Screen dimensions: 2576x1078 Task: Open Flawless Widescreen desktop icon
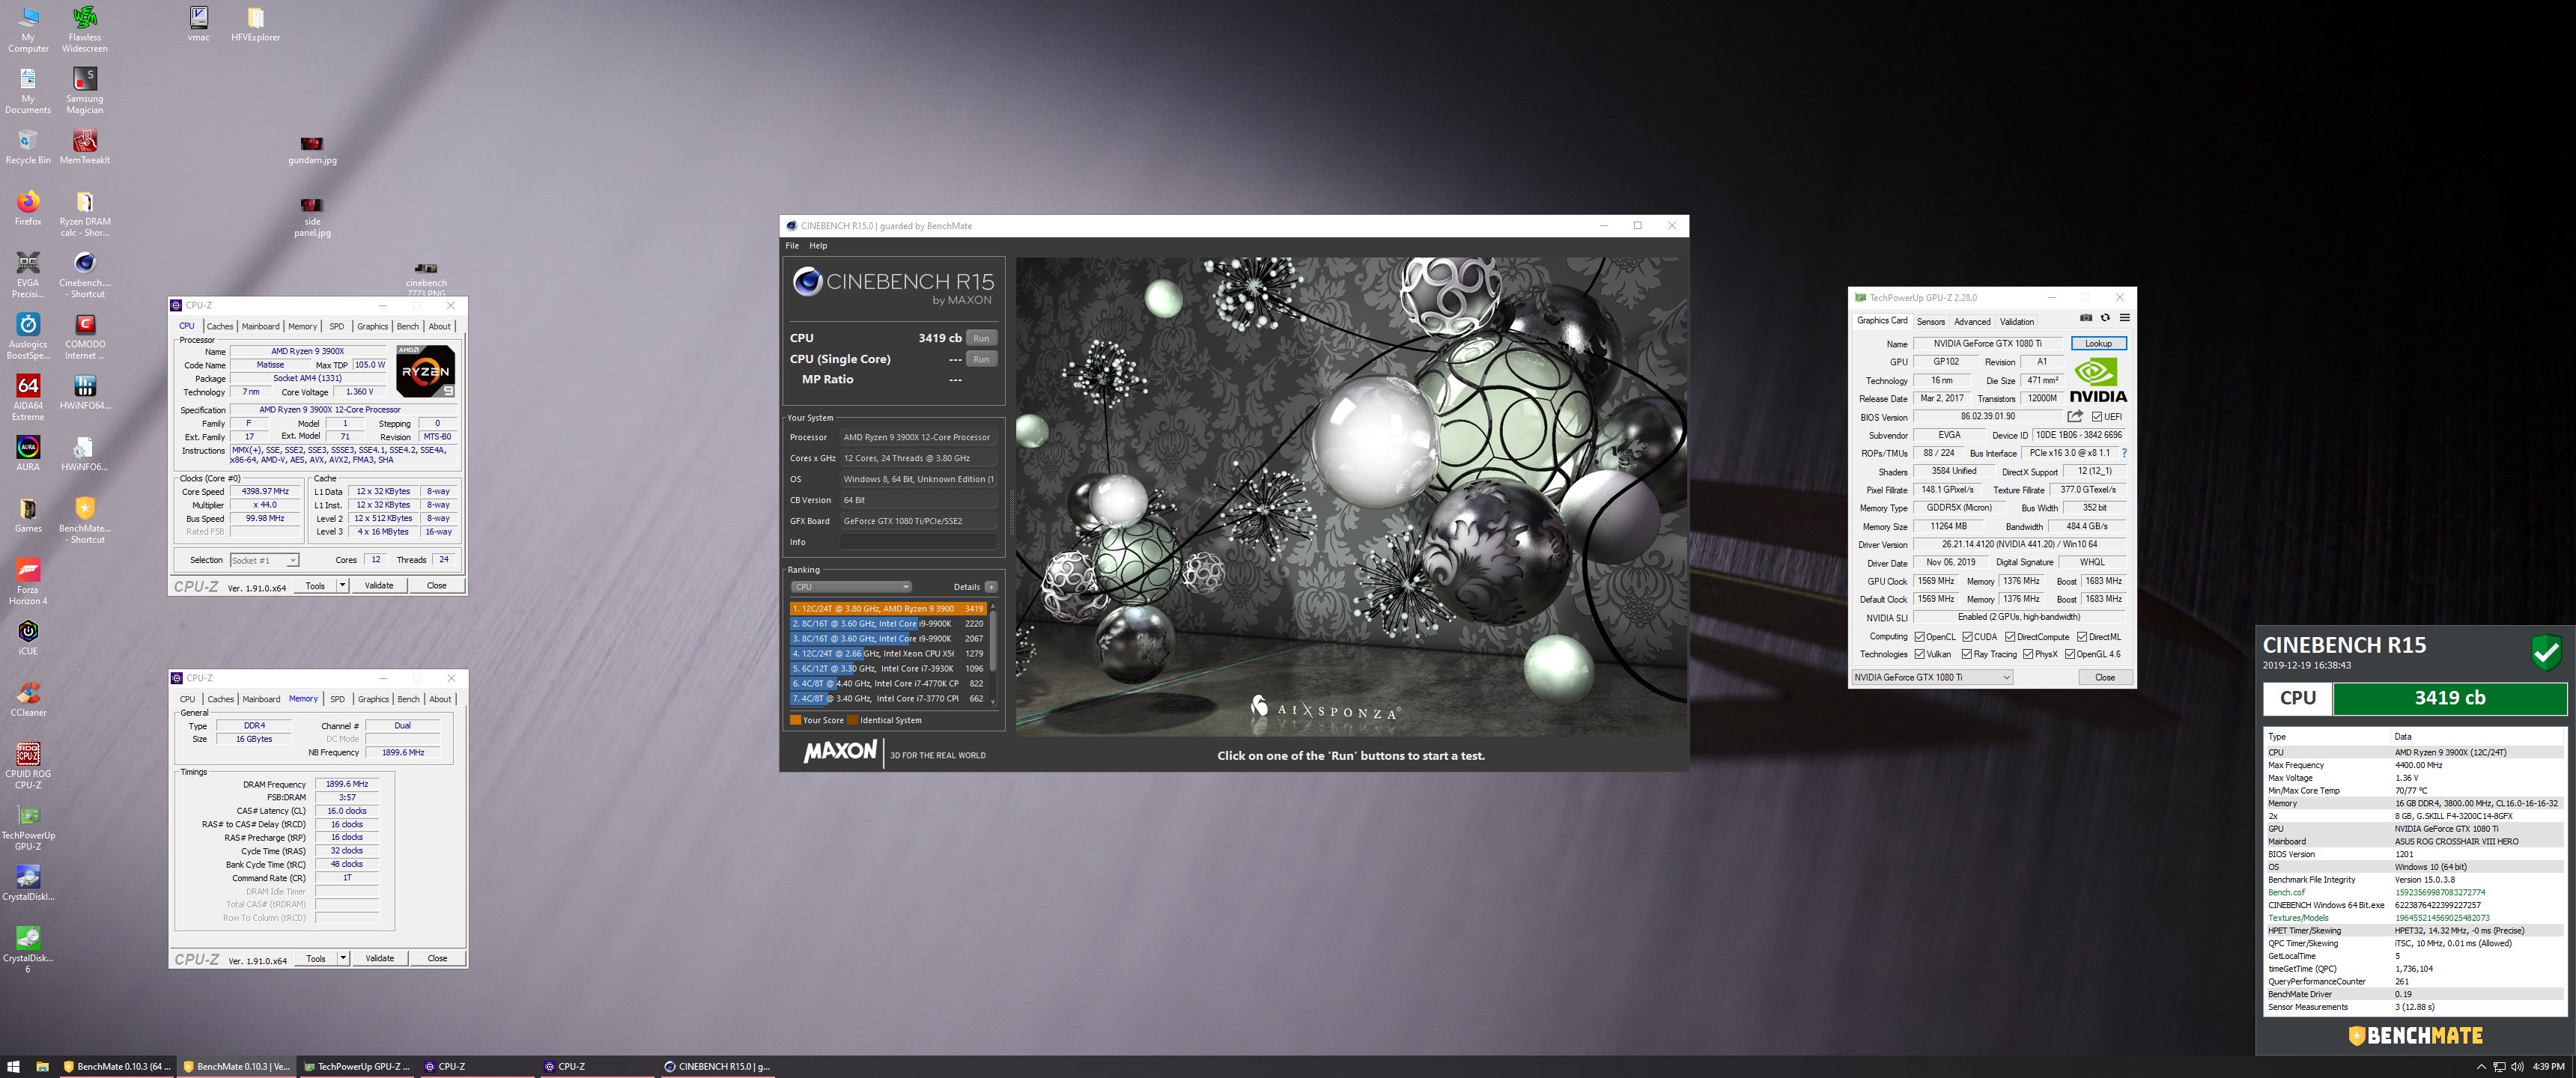[85, 29]
